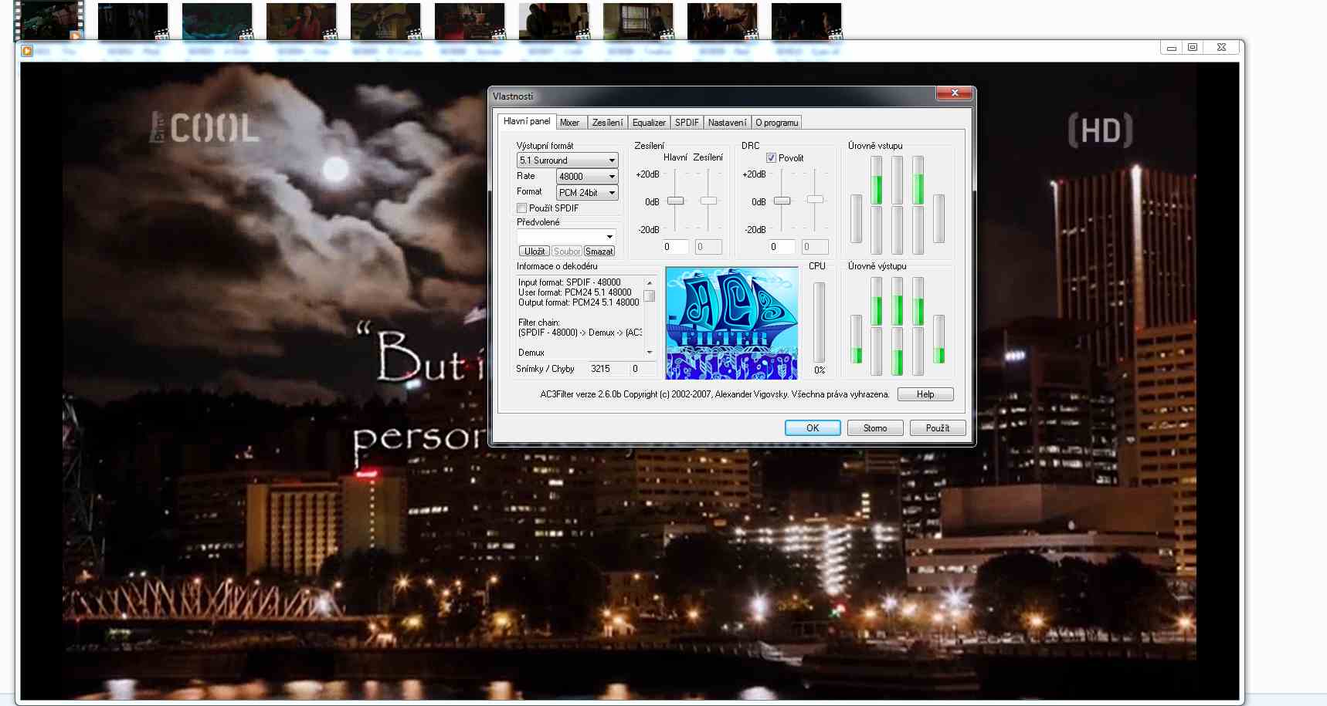
Task: Click the decoder info scroll-down arrow
Action: click(650, 353)
